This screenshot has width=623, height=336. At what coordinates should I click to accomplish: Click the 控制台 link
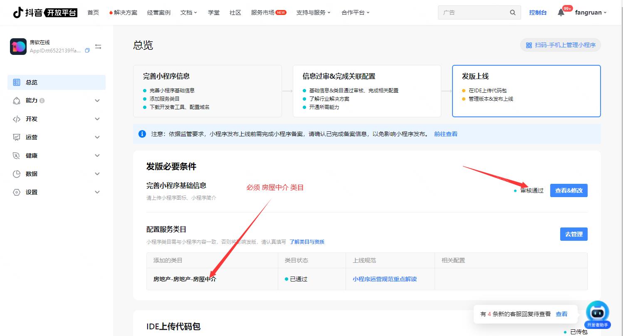(538, 12)
